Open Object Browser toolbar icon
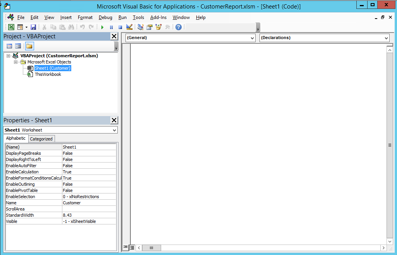Viewport: 397px width, 255px height. [x=158, y=27]
